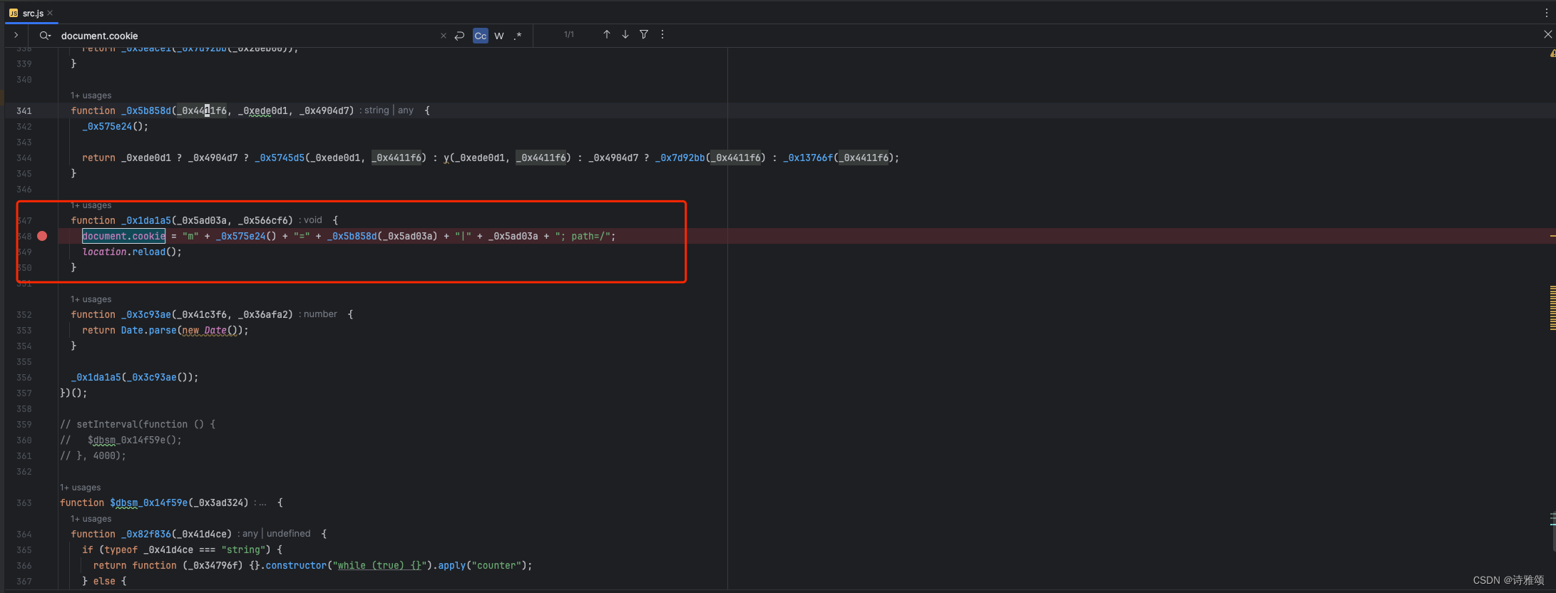Click the 1/1 match counter
The height and width of the screenshot is (593, 1556).
(569, 34)
